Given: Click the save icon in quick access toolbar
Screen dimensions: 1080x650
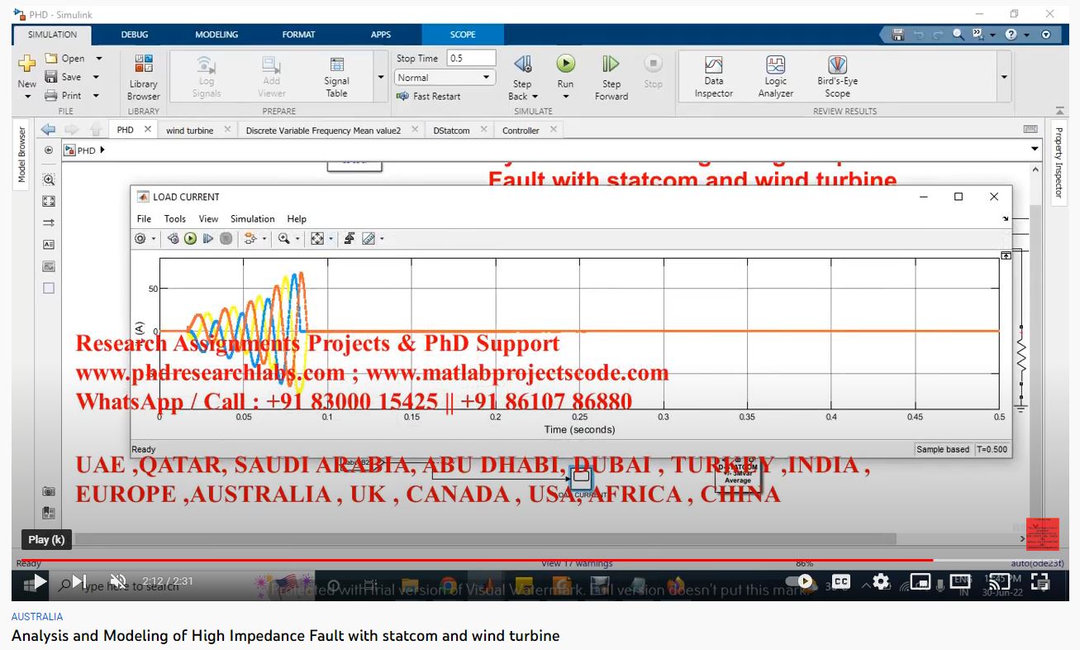Looking at the screenshot, I should coord(898,35).
